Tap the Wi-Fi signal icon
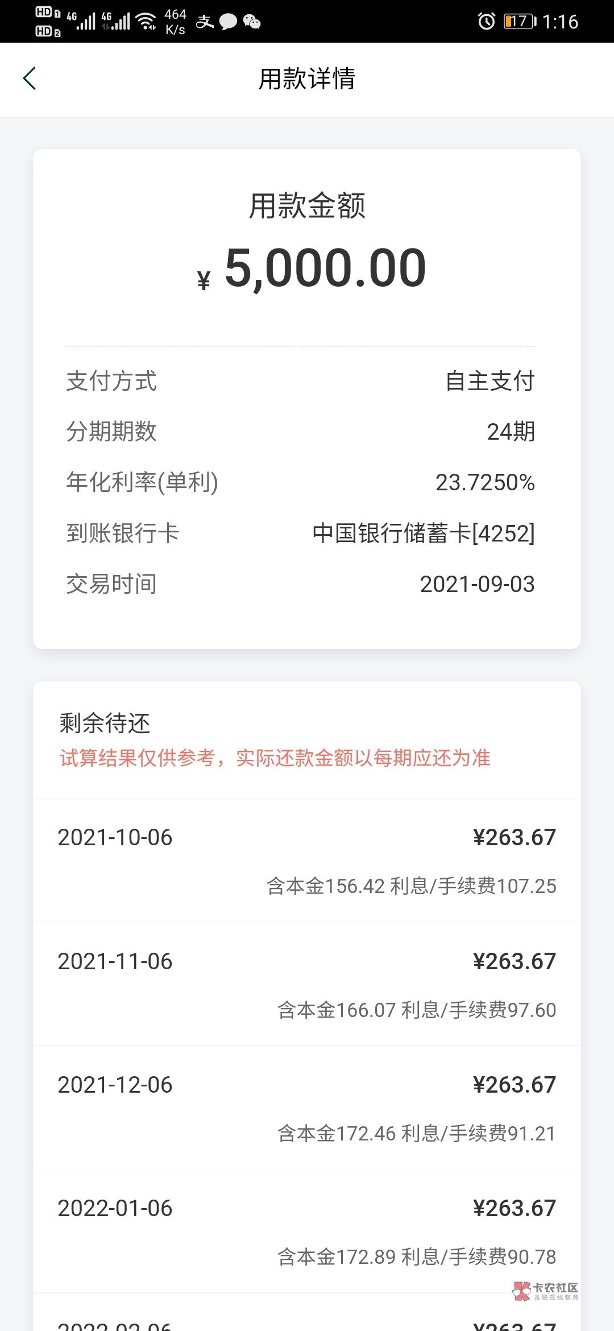The image size is (614, 1331). [147, 21]
